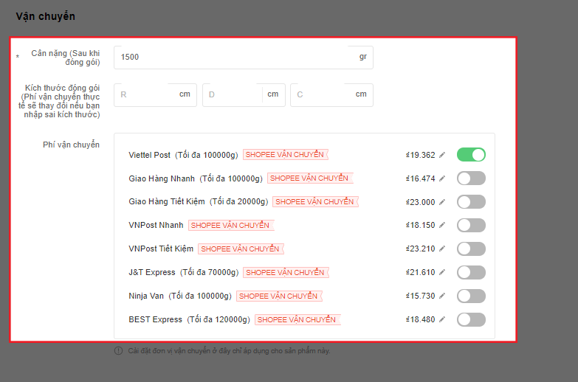Disable the Viettel Post shipping toggle
This screenshot has width=578, height=382.
tap(471, 155)
